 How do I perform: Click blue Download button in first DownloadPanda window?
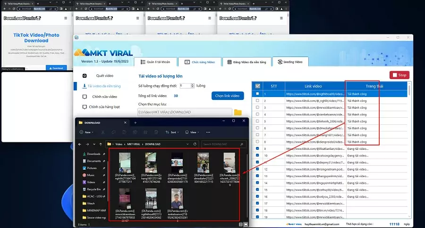tap(56, 68)
